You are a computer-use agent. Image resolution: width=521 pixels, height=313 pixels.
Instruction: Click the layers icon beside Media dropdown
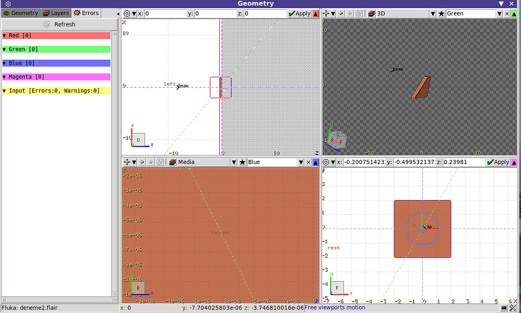(172, 162)
